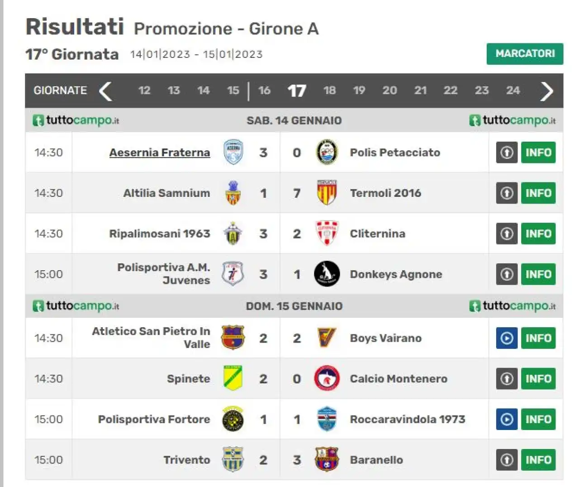The width and height of the screenshot is (579, 487).
Task: Open the Donkeys Agnone team logo
Action: coord(327,274)
